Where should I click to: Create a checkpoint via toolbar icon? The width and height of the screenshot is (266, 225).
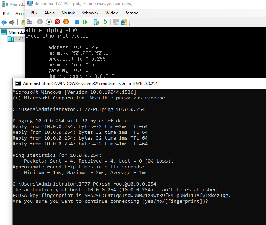click(x=96, y=22)
